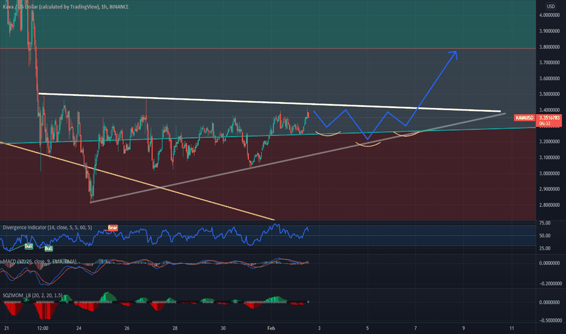Viewport: 566px width, 334px height.
Task: Select the MACD indicator legend label
Action: pyautogui.click(x=39, y=261)
